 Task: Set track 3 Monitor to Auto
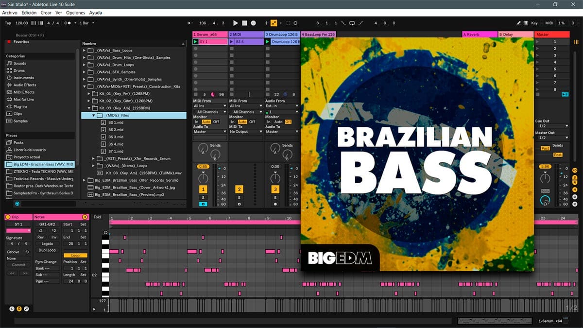click(x=278, y=122)
